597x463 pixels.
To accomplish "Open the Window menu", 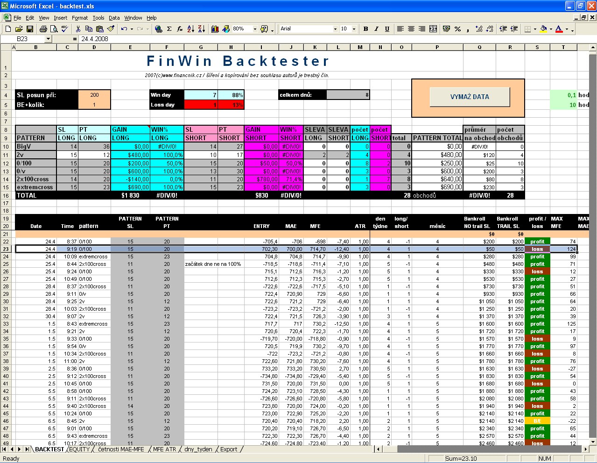I will pyautogui.click(x=133, y=18).
